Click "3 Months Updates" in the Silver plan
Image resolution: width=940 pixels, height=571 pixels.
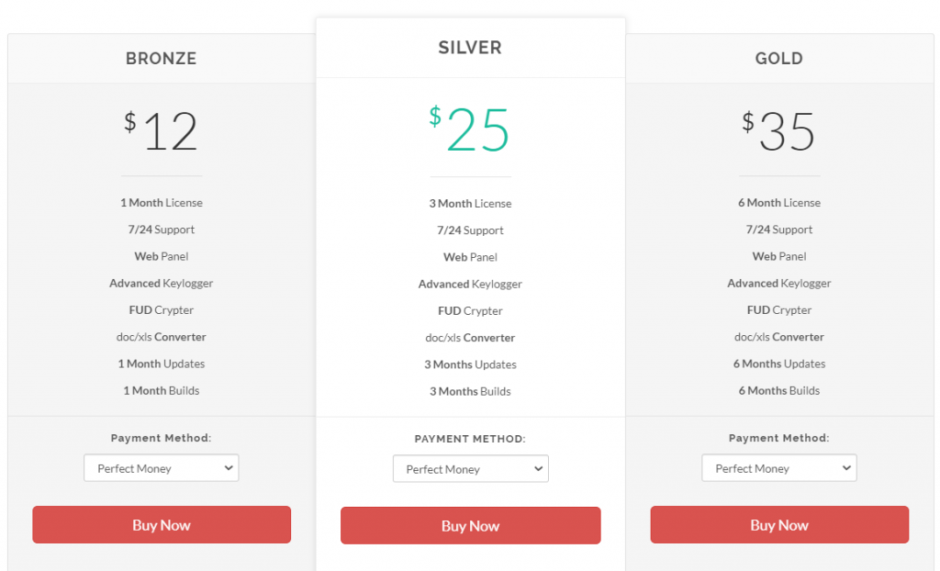tap(470, 364)
